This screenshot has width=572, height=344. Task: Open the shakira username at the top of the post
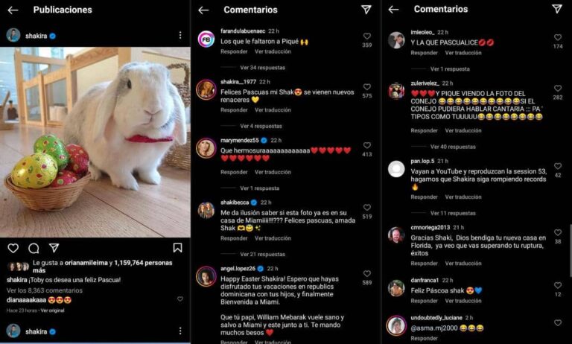tap(36, 36)
